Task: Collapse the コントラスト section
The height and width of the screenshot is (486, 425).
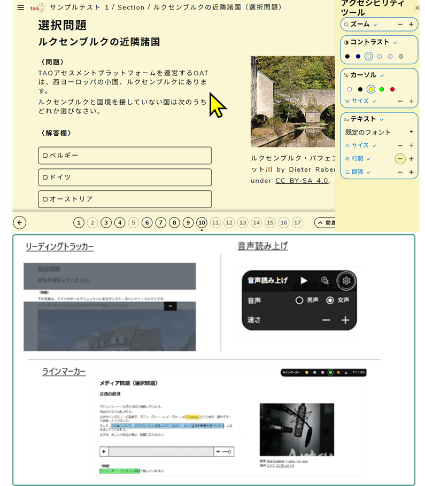Action: [395, 42]
